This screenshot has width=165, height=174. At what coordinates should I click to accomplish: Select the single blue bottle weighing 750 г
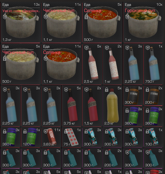(x=153, y=64)
